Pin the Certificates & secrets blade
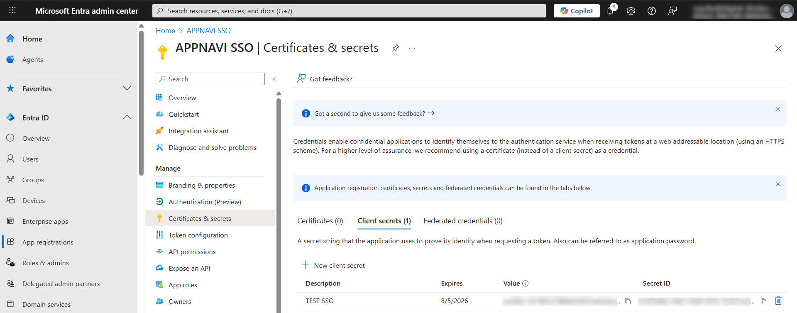The width and height of the screenshot is (797, 313). 395,48
